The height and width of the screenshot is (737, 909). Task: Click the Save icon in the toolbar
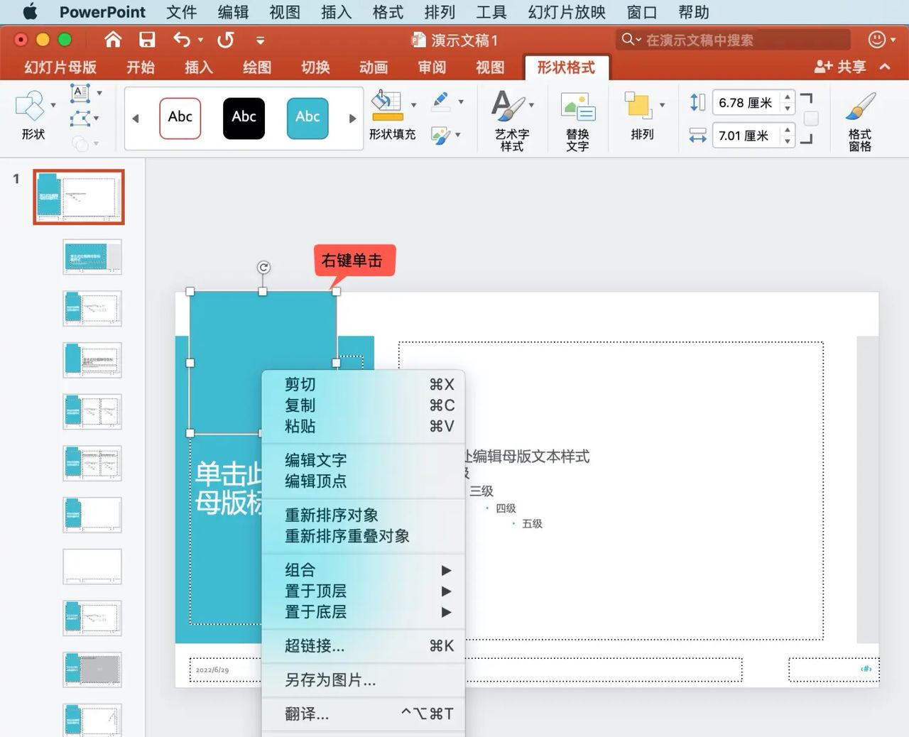click(x=148, y=40)
